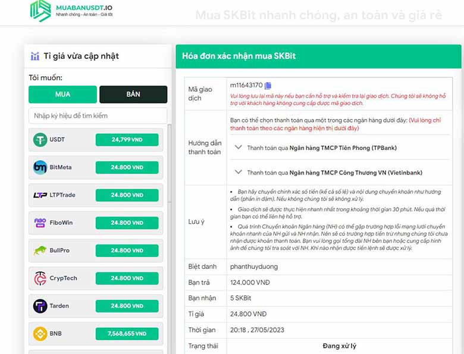This screenshot has width=464, height=354.
Task: Click the BullPro coin name
Action: click(x=59, y=250)
